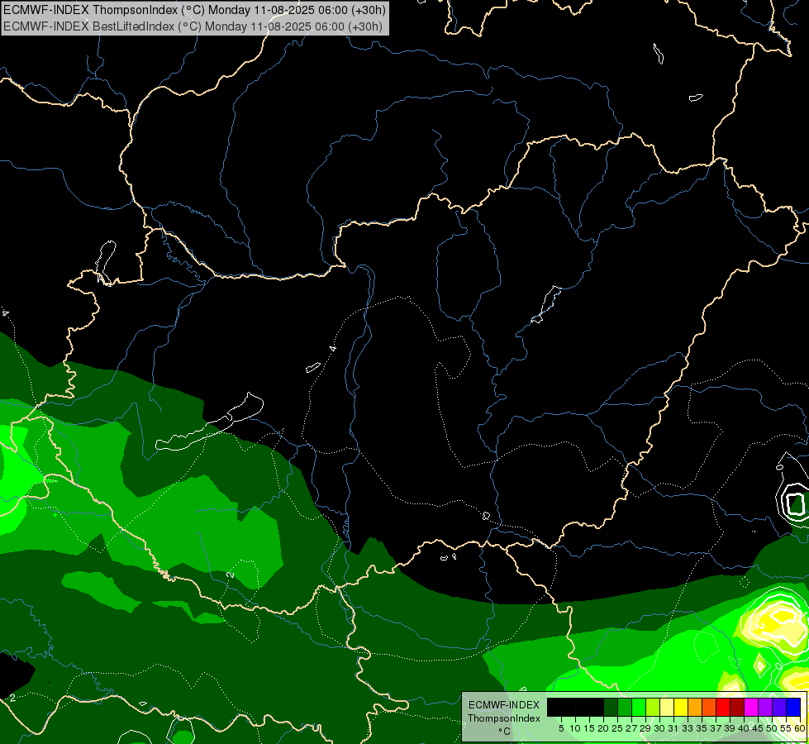Screen dimensions: 809x744
Task: Select the dark green legend swatch for 20 to 25
Action: (611, 707)
